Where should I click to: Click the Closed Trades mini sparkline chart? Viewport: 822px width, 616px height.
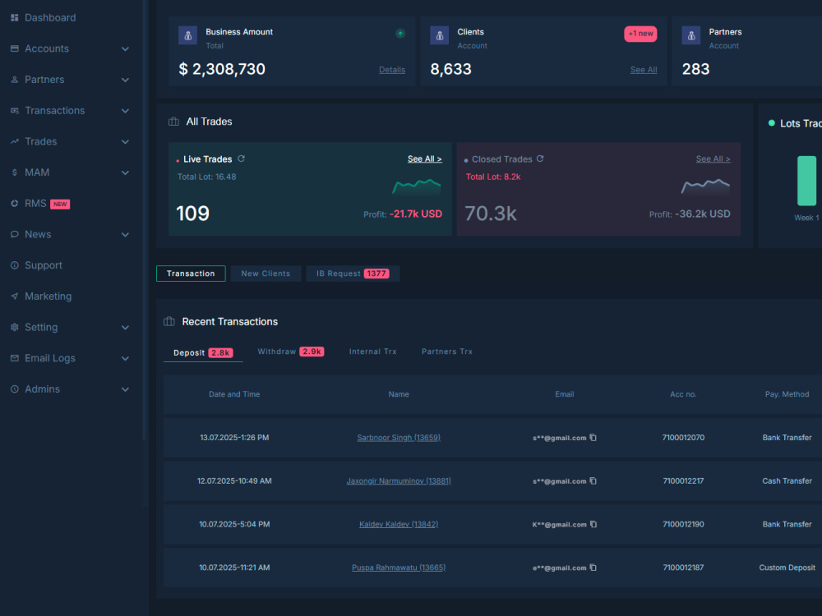click(x=705, y=186)
